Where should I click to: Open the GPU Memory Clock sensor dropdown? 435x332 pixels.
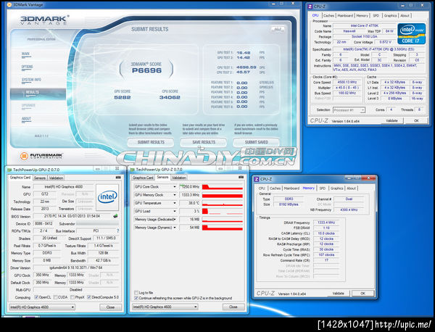[x=175, y=195]
